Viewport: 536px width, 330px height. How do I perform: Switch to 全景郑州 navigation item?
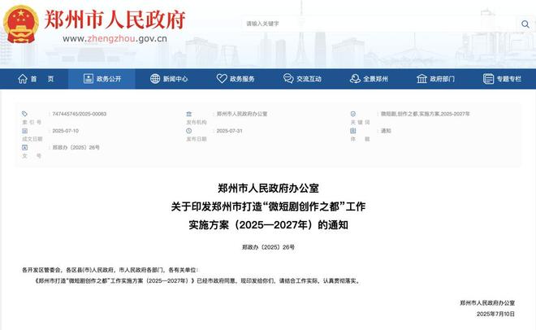pyautogui.click(x=369, y=79)
